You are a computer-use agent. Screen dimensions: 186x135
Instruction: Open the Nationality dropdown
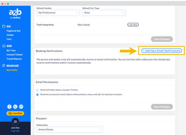(69, 129)
